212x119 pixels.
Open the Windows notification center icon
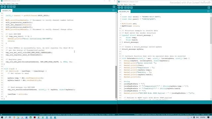coord(208,117)
